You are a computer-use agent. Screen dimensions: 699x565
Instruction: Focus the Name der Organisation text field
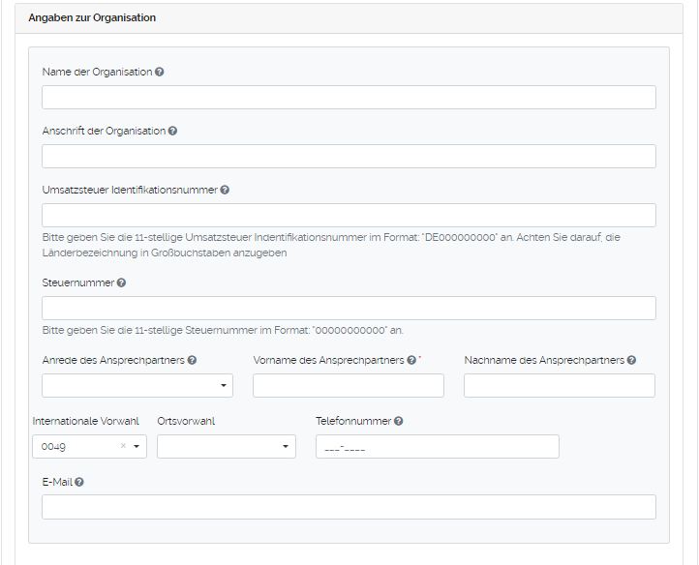pos(349,98)
